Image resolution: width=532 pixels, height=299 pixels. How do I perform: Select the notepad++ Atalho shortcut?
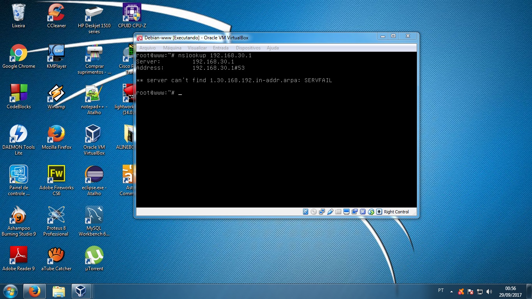pos(94,100)
